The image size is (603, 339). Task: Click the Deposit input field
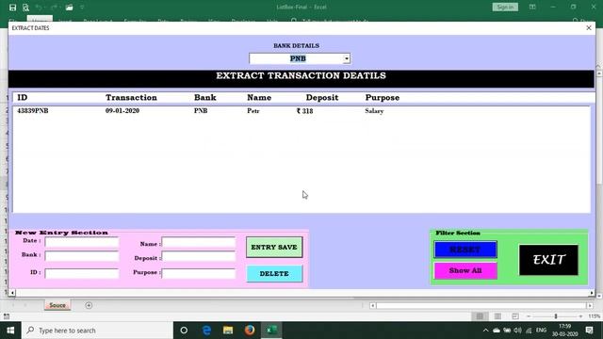199,256
